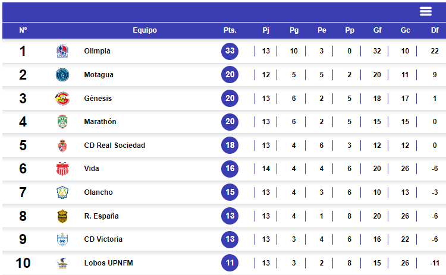Click the Equipo column header
Viewport: 446px width, 275px height.
click(145, 30)
